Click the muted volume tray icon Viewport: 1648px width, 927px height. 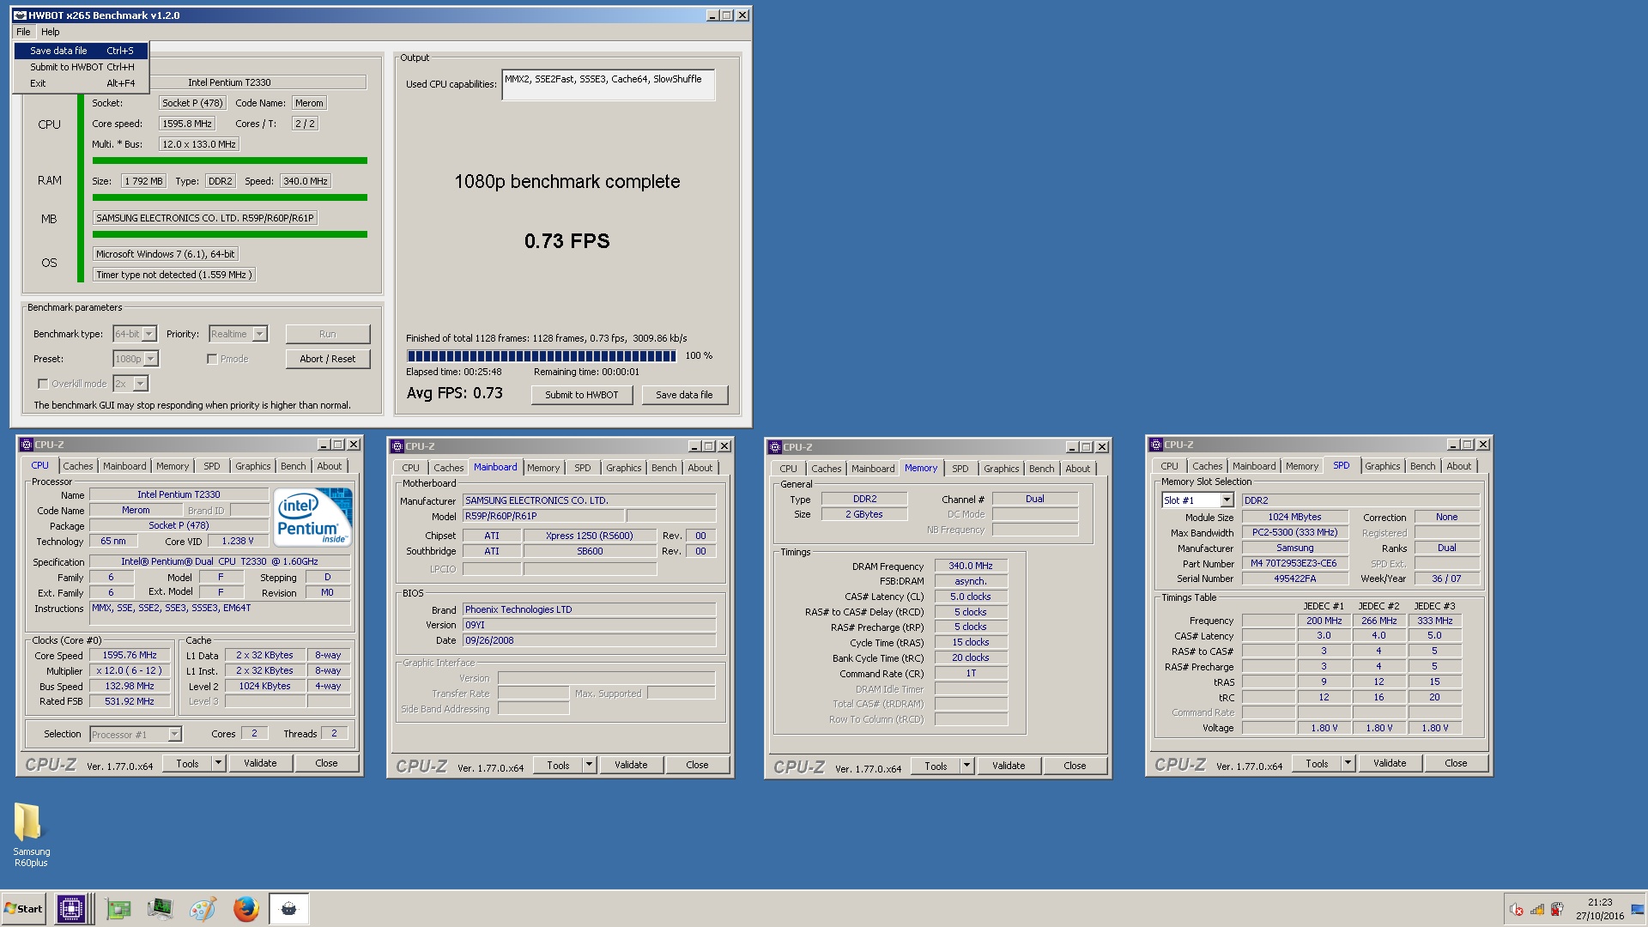(x=1517, y=910)
